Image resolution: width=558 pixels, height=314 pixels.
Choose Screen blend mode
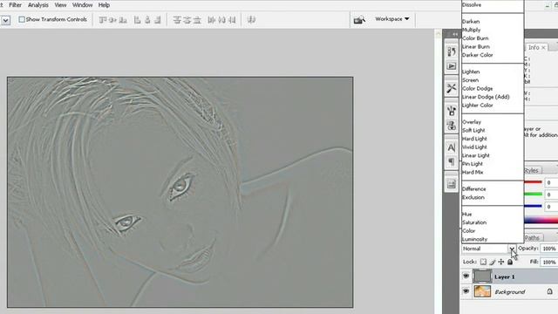point(471,80)
